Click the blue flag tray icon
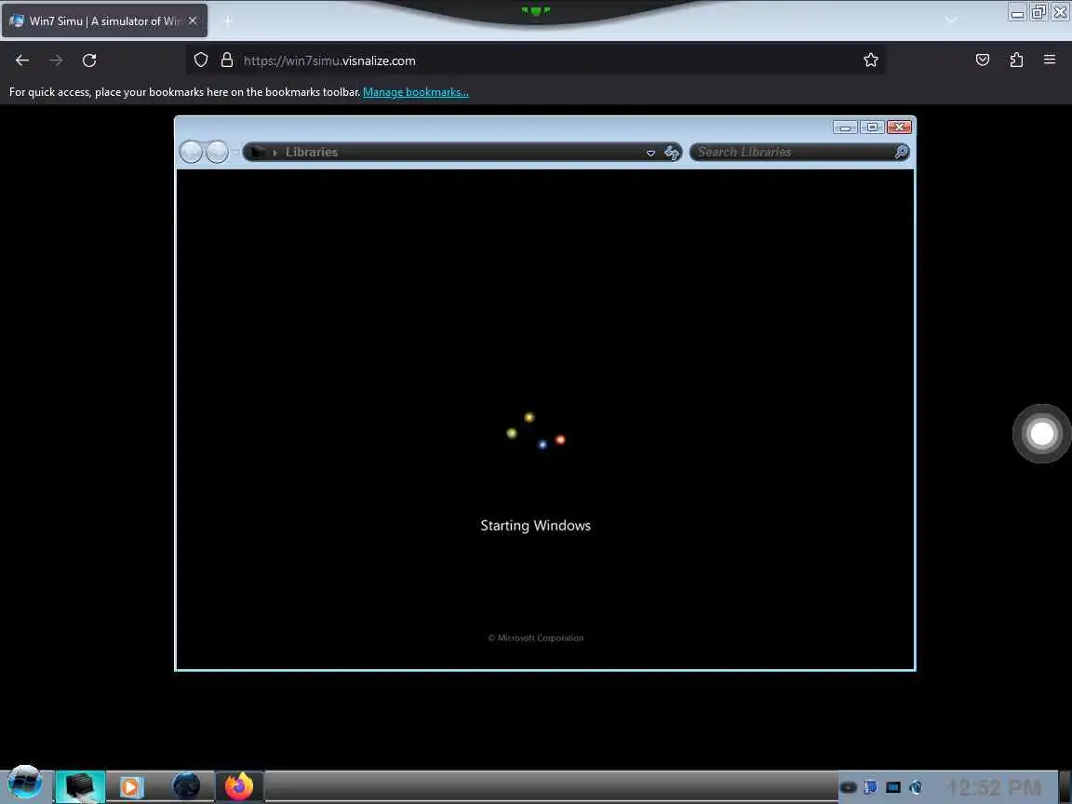Screen dimensions: 1072x804 tap(870, 787)
